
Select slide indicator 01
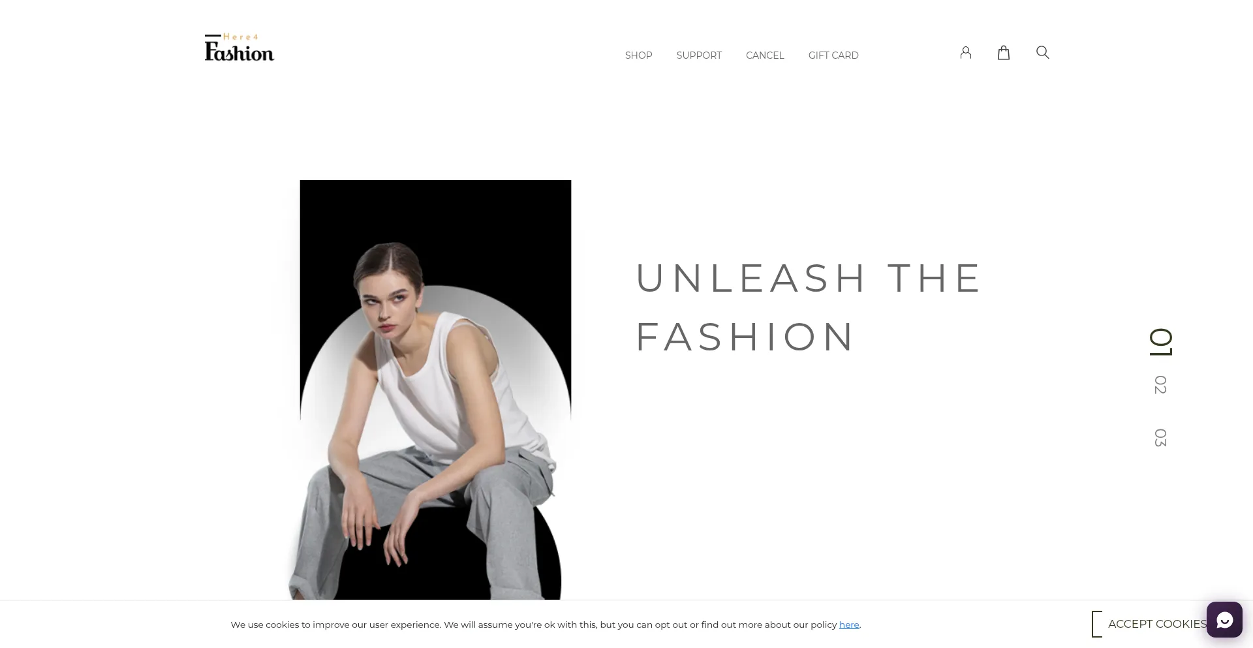click(x=1161, y=342)
